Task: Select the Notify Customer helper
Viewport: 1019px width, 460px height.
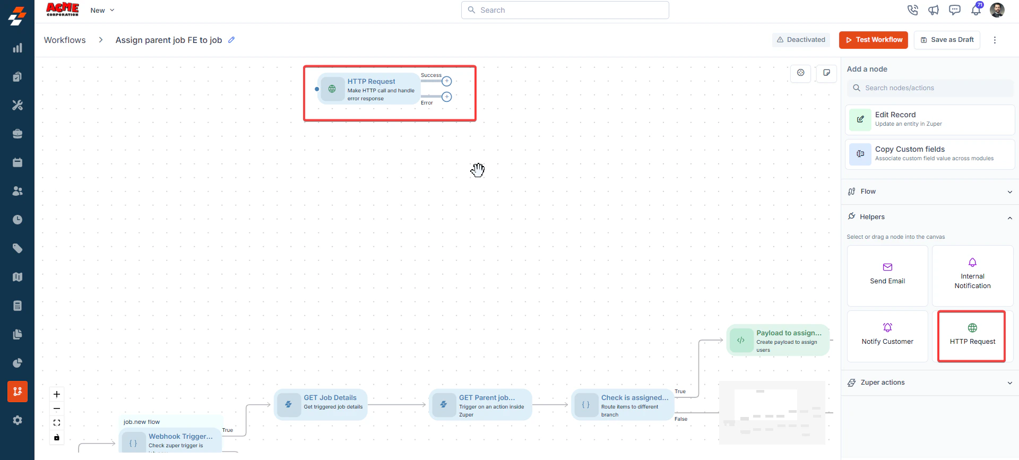Action: (x=887, y=336)
